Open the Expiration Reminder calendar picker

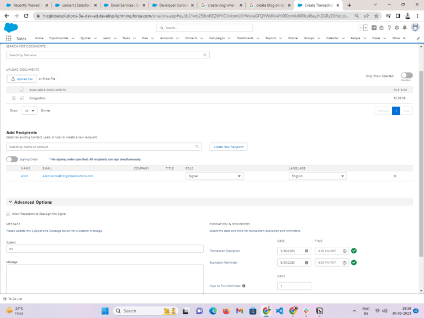coord(306,263)
